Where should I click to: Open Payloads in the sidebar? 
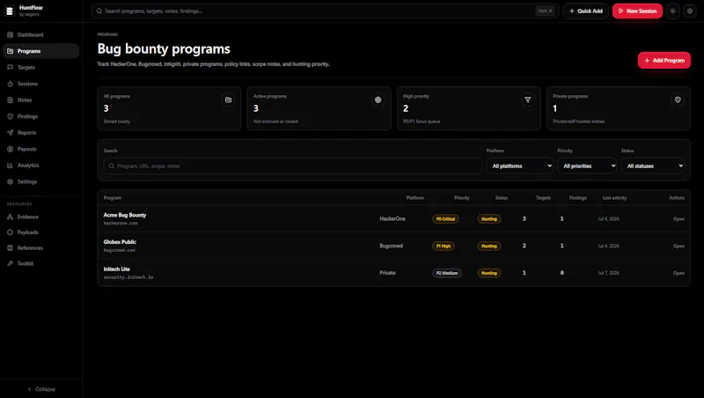[x=40, y=232]
